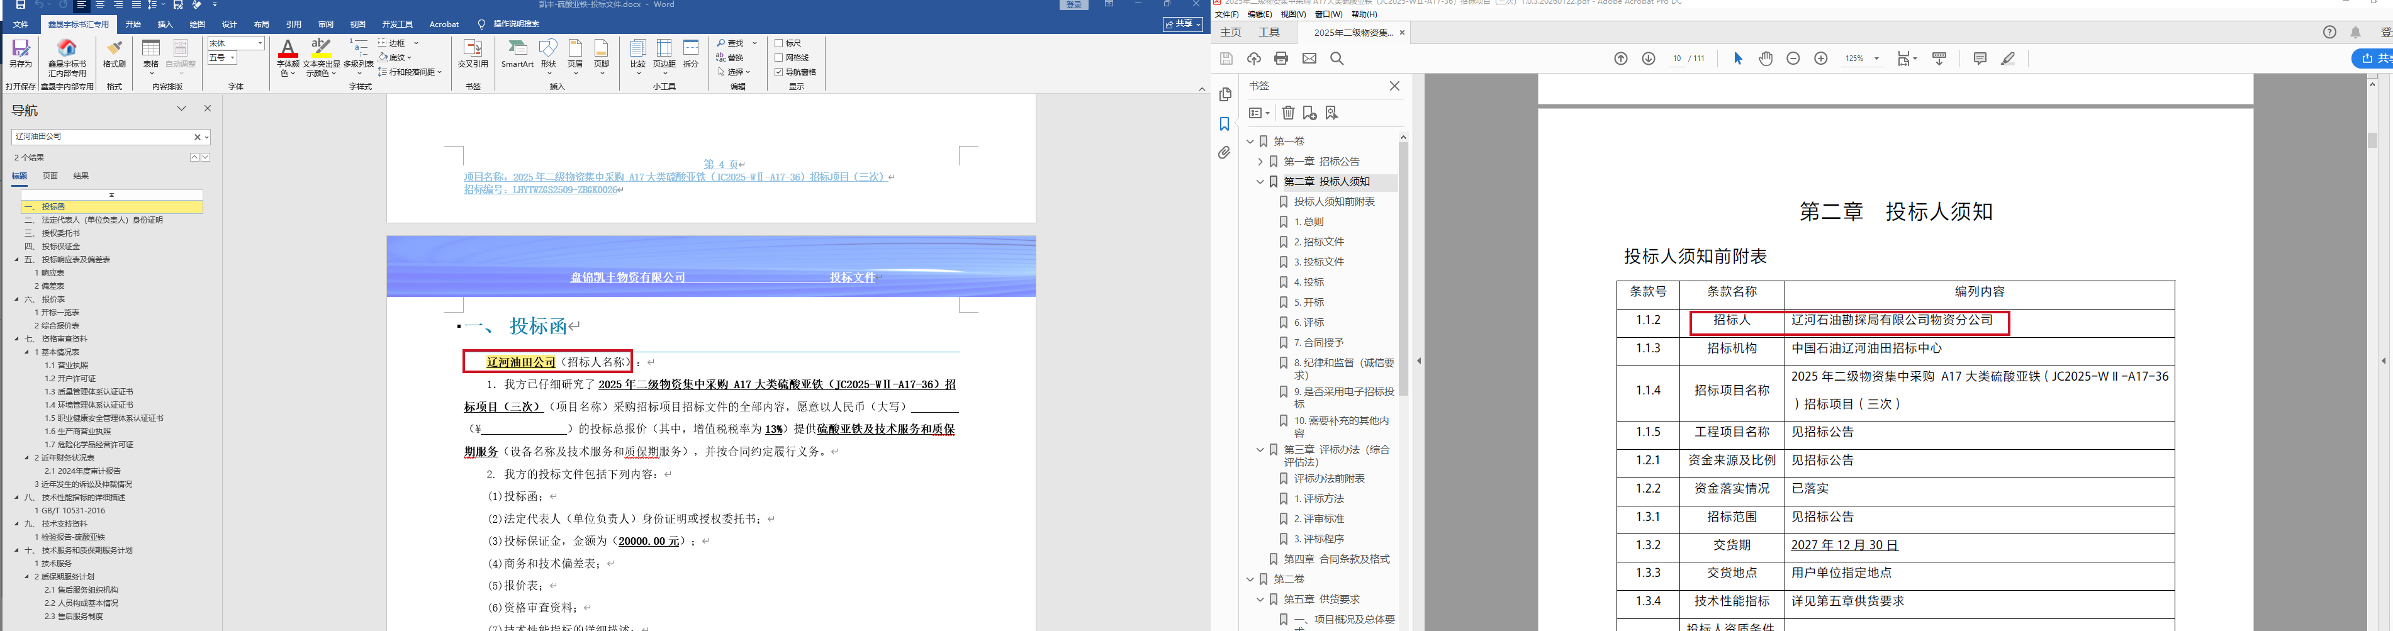The image size is (2393, 631).
Task: Clear the navigation search with X button
Action: (197, 137)
